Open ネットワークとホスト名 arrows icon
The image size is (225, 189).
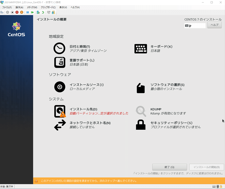pos(60,125)
